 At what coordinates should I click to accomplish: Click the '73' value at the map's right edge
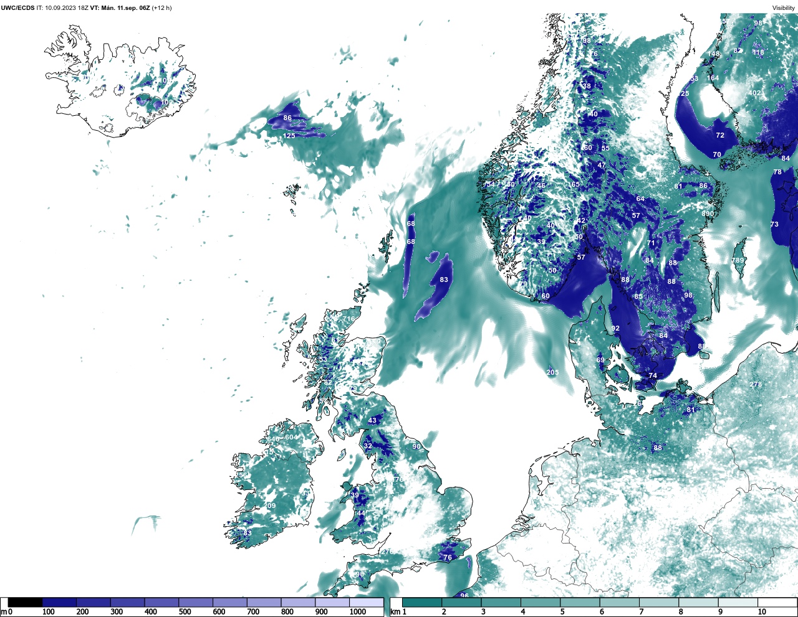pos(774,224)
